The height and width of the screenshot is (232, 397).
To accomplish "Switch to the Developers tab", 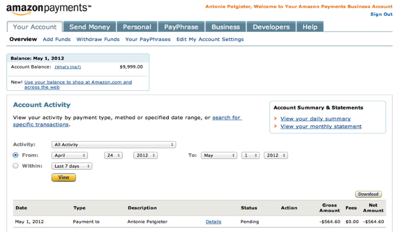I will click(x=271, y=27).
